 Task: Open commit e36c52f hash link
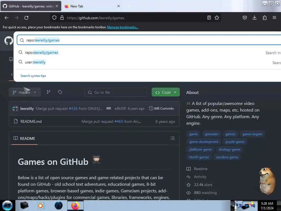coord(120,109)
